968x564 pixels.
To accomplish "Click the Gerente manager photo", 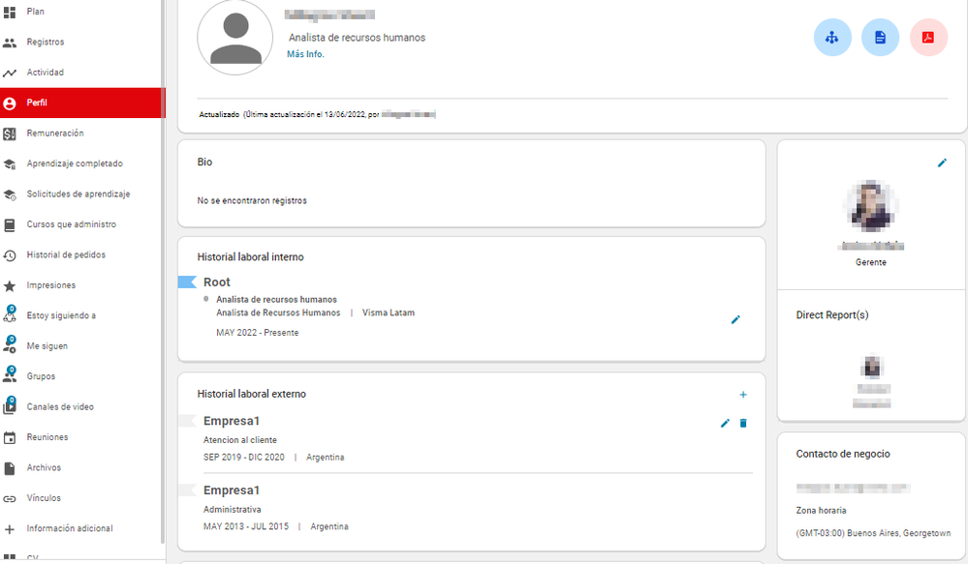I will [870, 206].
